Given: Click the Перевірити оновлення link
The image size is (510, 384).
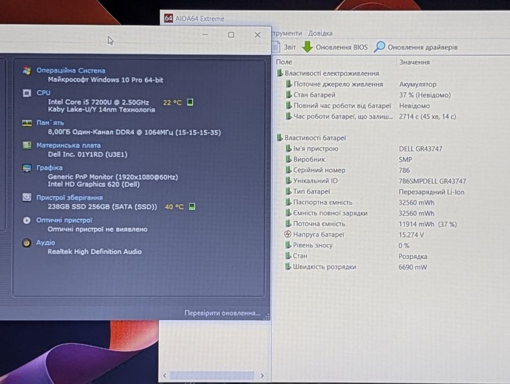Looking at the screenshot, I should click(x=222, y=313).
